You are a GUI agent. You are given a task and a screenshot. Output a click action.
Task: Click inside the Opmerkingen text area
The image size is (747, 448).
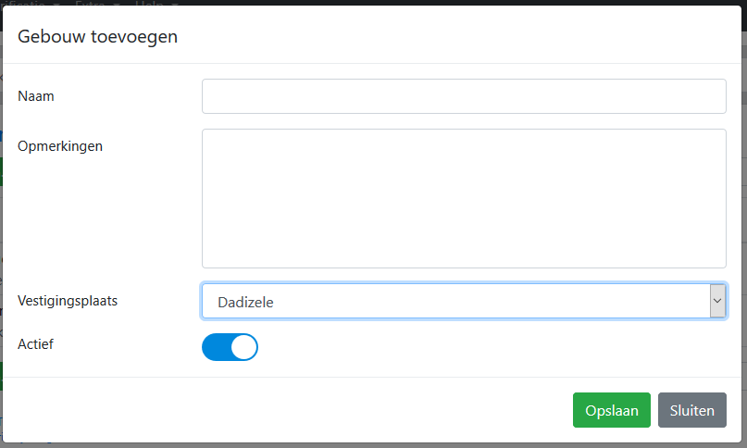[464, 198]
